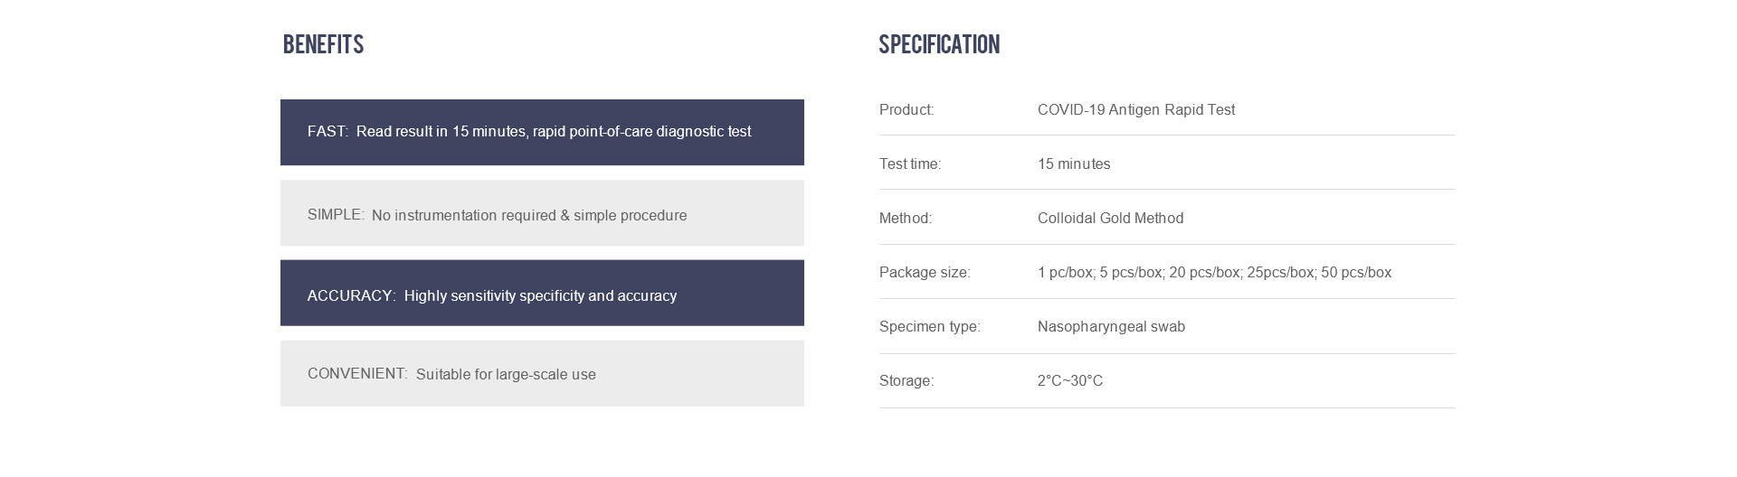Click the BENEFITS heading

[323, 44]
